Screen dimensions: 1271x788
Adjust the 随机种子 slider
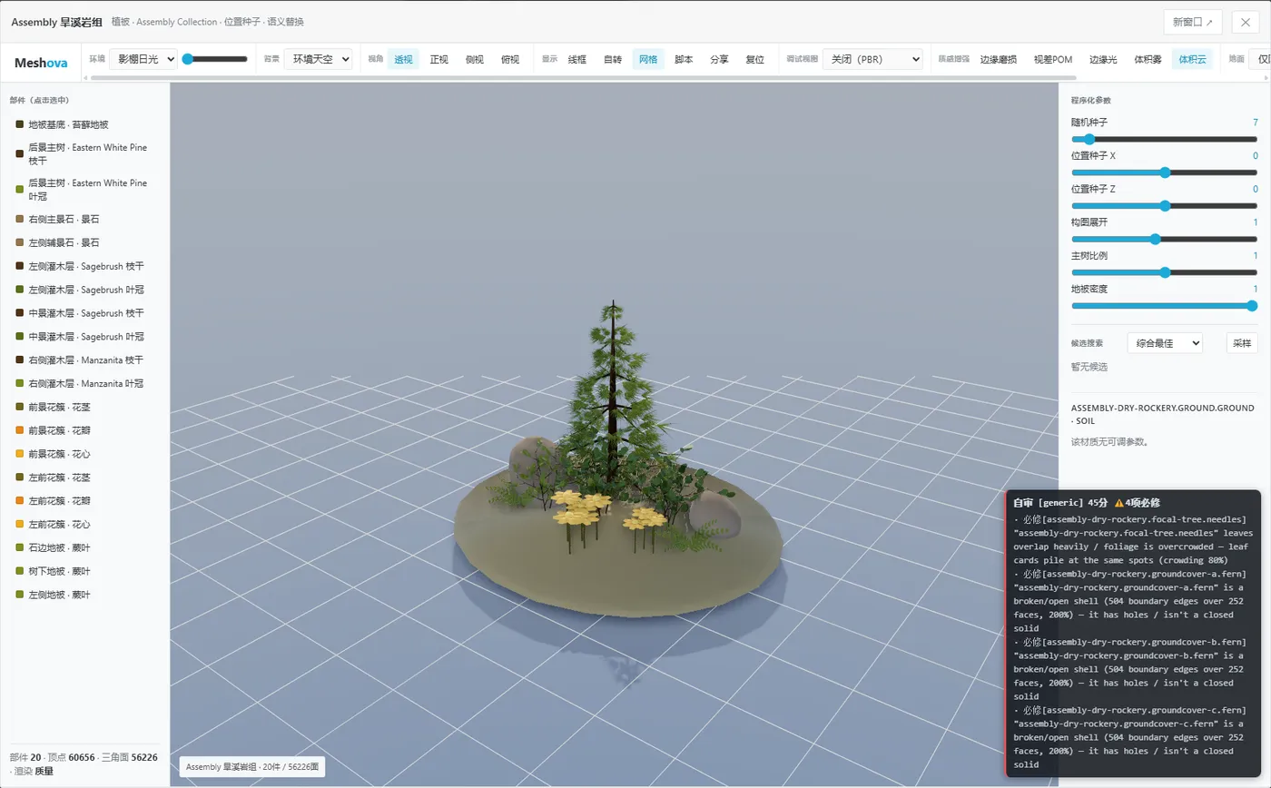[1164, 139]
